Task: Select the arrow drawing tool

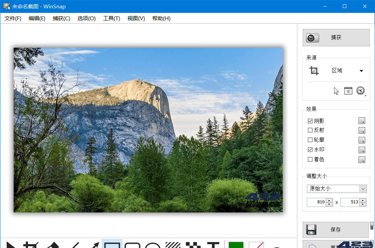Action: [95, 245]
